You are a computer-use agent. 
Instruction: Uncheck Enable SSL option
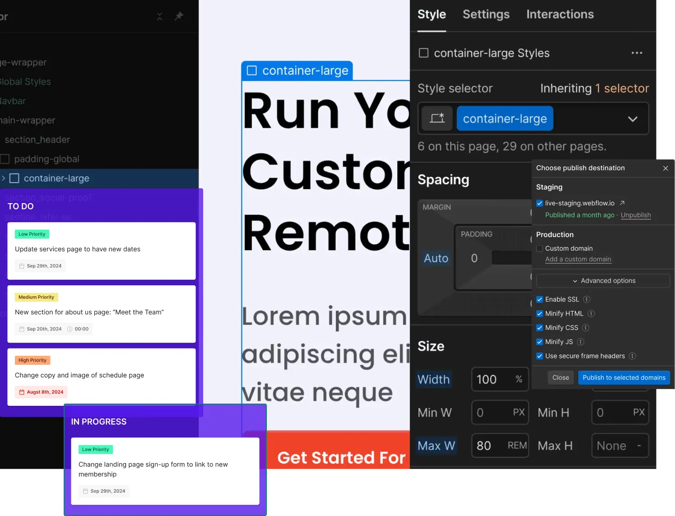coord(539,299)
